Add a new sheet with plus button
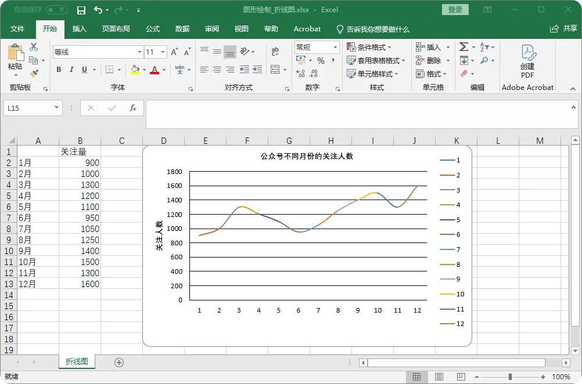Image resolution: width=582 pixels, height=384 pixels. [119, 363]
